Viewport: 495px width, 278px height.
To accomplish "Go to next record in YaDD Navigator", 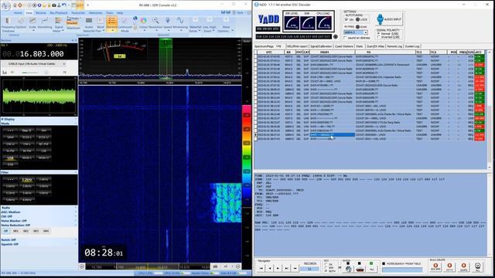I will [278, 268].
